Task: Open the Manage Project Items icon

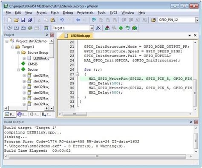Action: click(x=107, y=28)
